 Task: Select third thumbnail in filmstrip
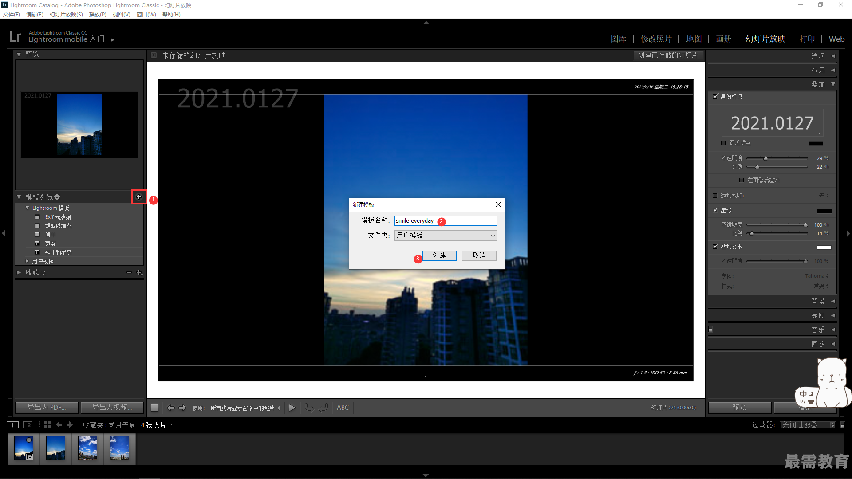87,448
